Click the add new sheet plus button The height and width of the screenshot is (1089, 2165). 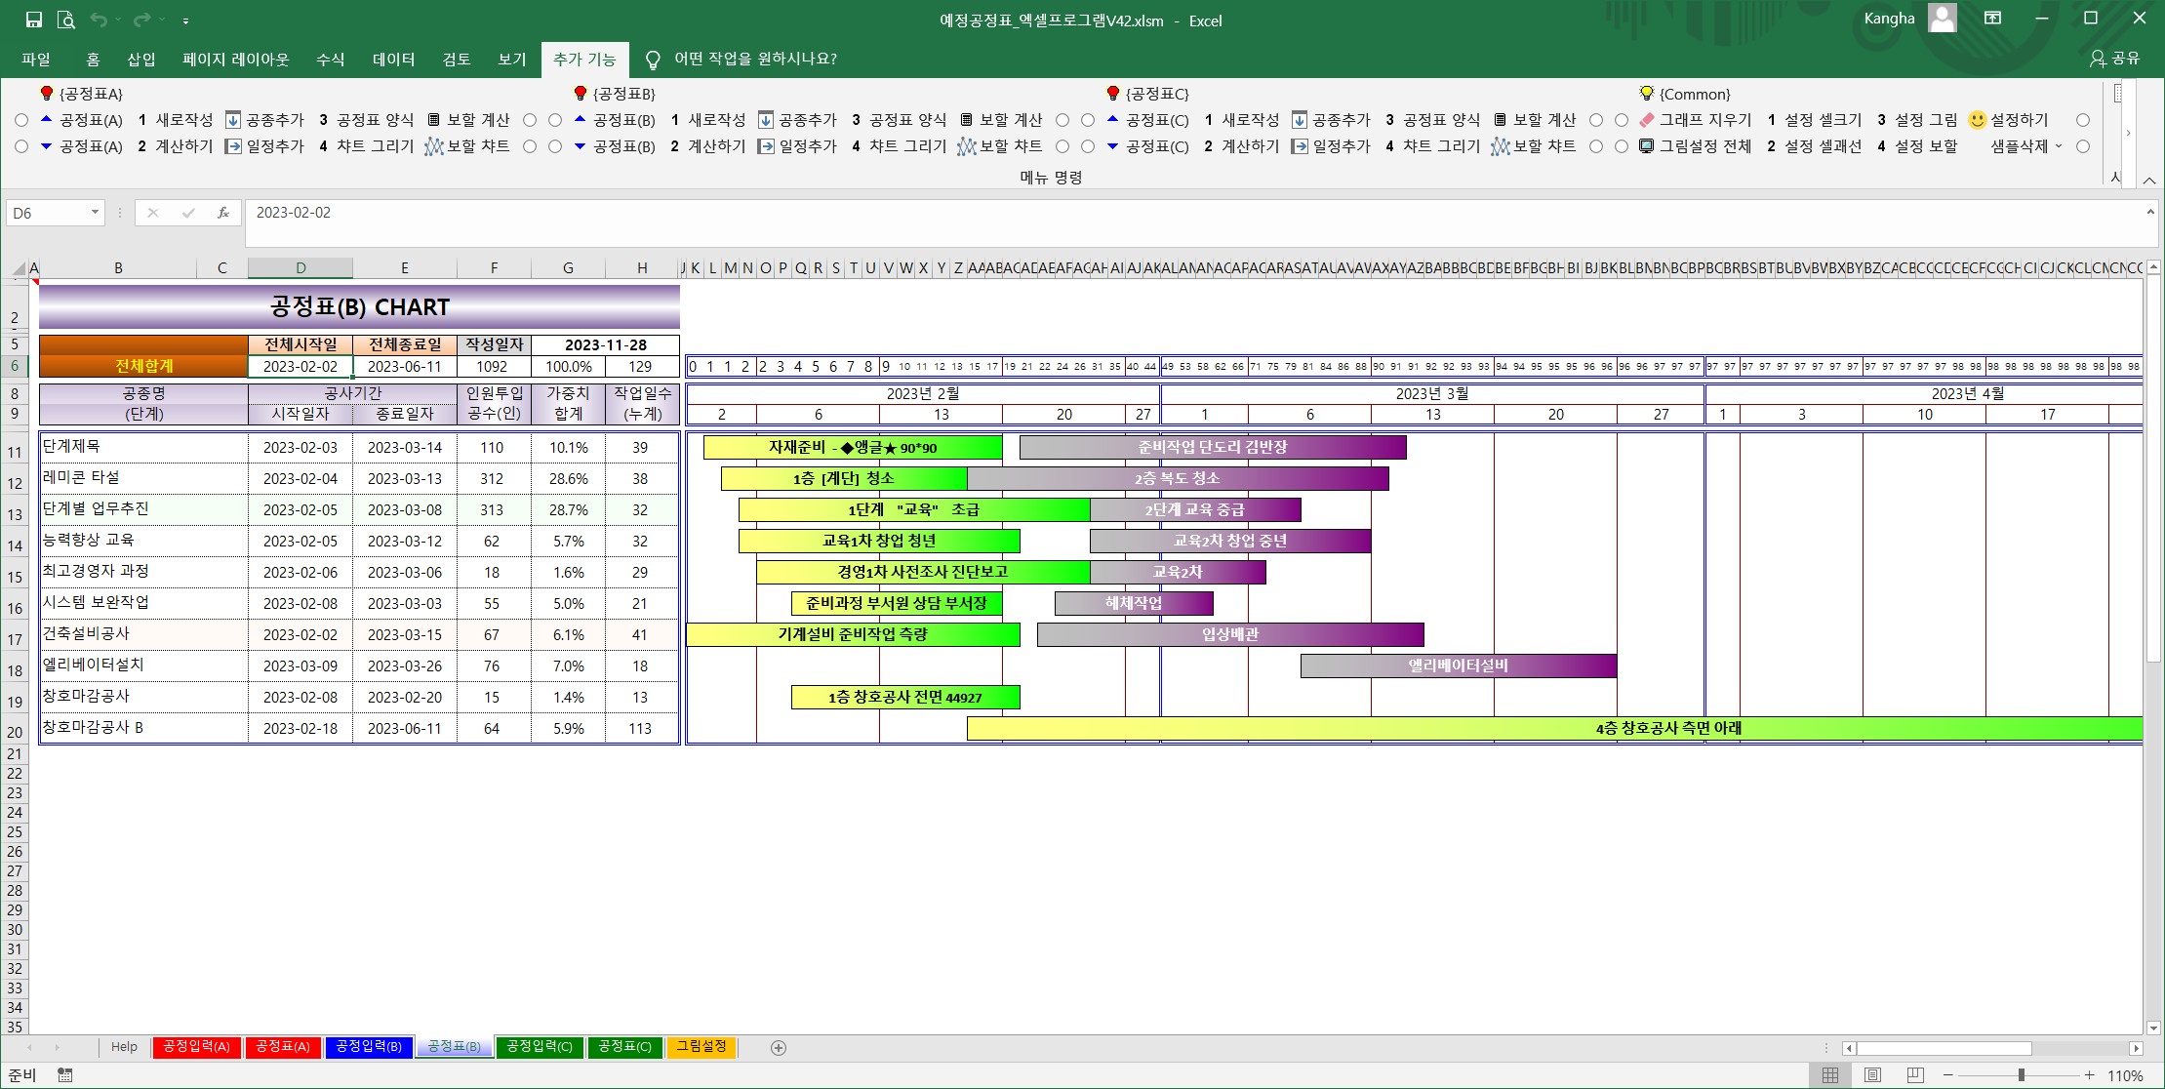[778, 1047]
